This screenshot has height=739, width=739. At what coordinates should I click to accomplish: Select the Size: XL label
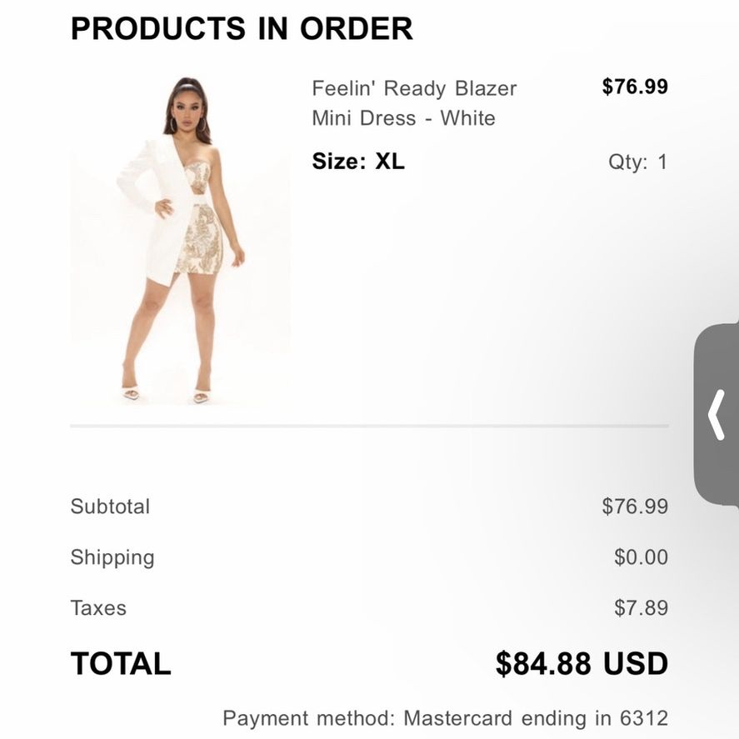(358, 162)
